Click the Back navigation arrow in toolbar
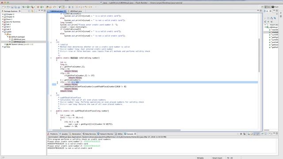The image size is (283, 159). pyautogui.click(x=89, y=7)
